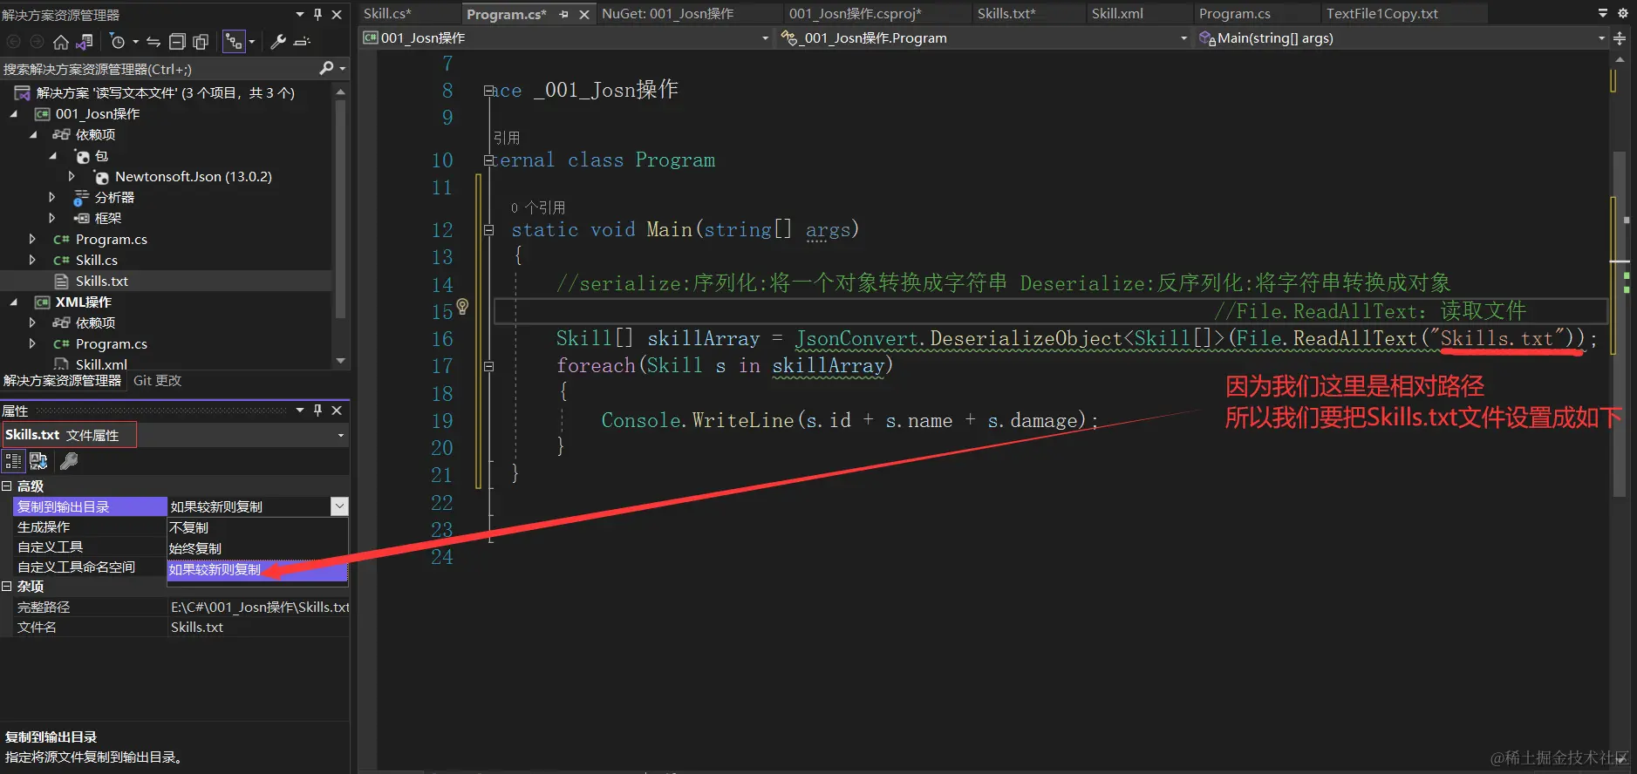1637x774 pixels.
Task: Collapse the 杂项 property category
Action: 7,587
